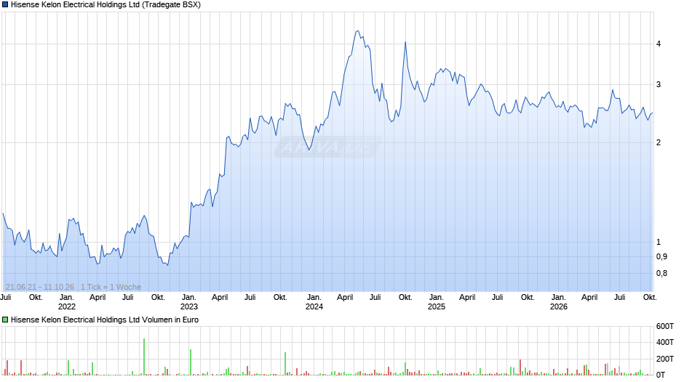Select the 'Hisense Kelon Electrical Holdings Ltd Volumen in Euro' title
Viewport: 684px width, 382px height.
pyautogui.click(x=105, y=320)
